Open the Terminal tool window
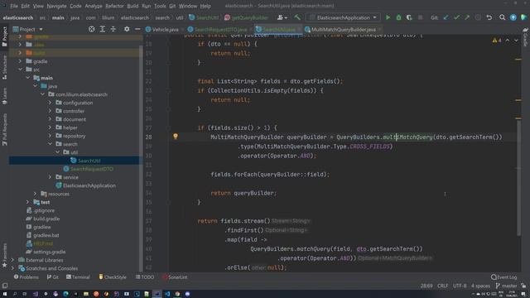 click(78, 277)
